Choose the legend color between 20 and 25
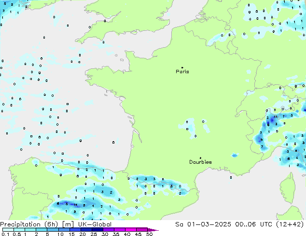Image resolution: width=306 pixels, height=236 pixels. 86,230
